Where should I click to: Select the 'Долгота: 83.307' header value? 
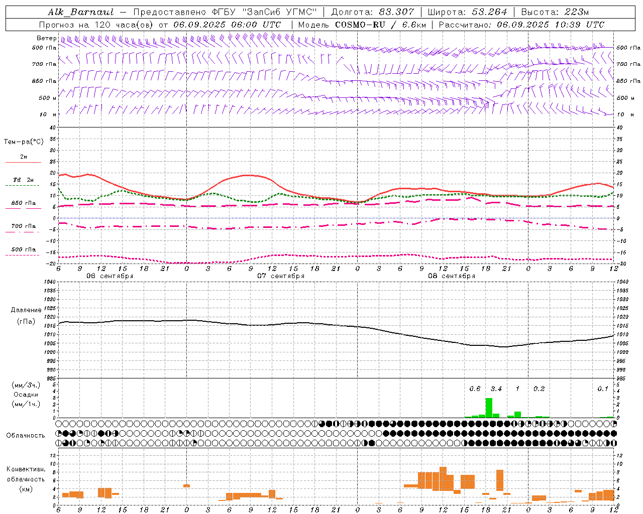pos(372,12)
